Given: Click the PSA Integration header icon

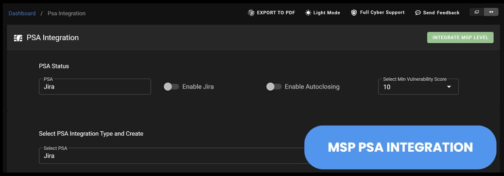Looking at the screenshot, I should (x=18, y=38).
